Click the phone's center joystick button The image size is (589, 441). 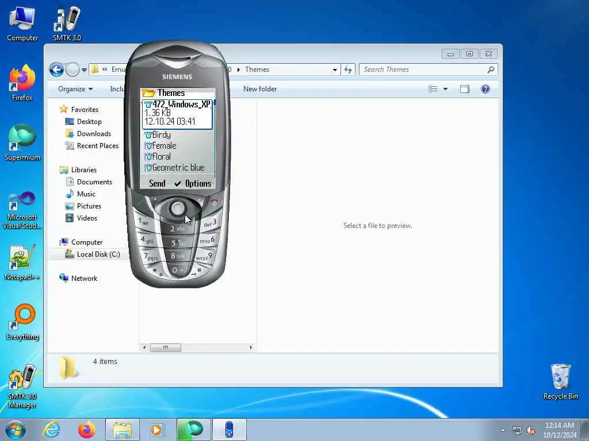[x=177, y=208]
